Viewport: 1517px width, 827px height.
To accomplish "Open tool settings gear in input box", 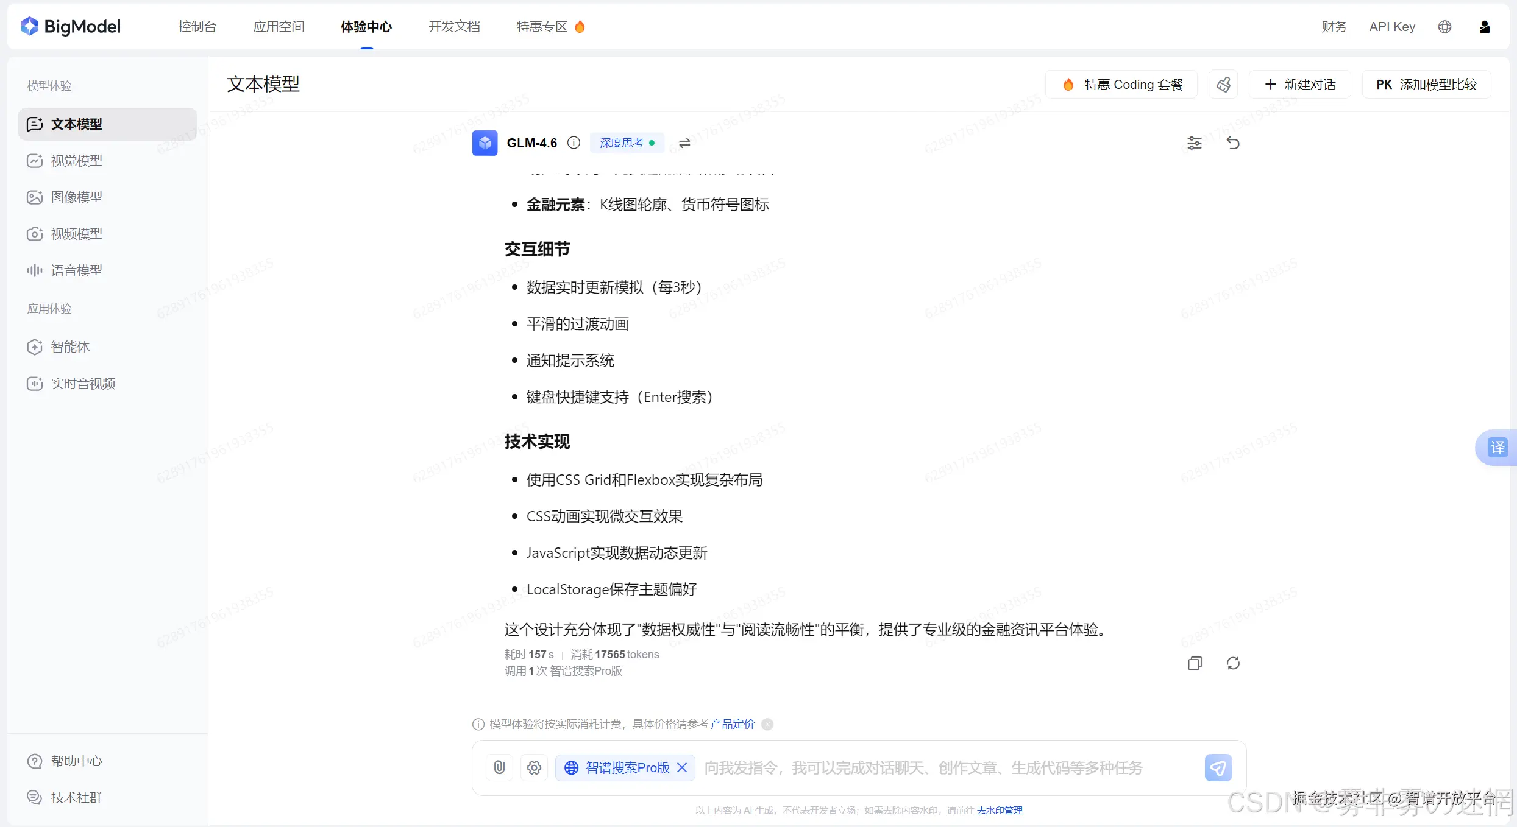I will coord(534,767).
